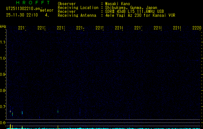Click the 'Receiving Antenna' field label
This screenshot has height=129, width=203.
[x=77, y=15]
